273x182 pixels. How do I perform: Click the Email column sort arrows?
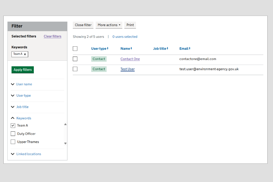tap(190, 49)
